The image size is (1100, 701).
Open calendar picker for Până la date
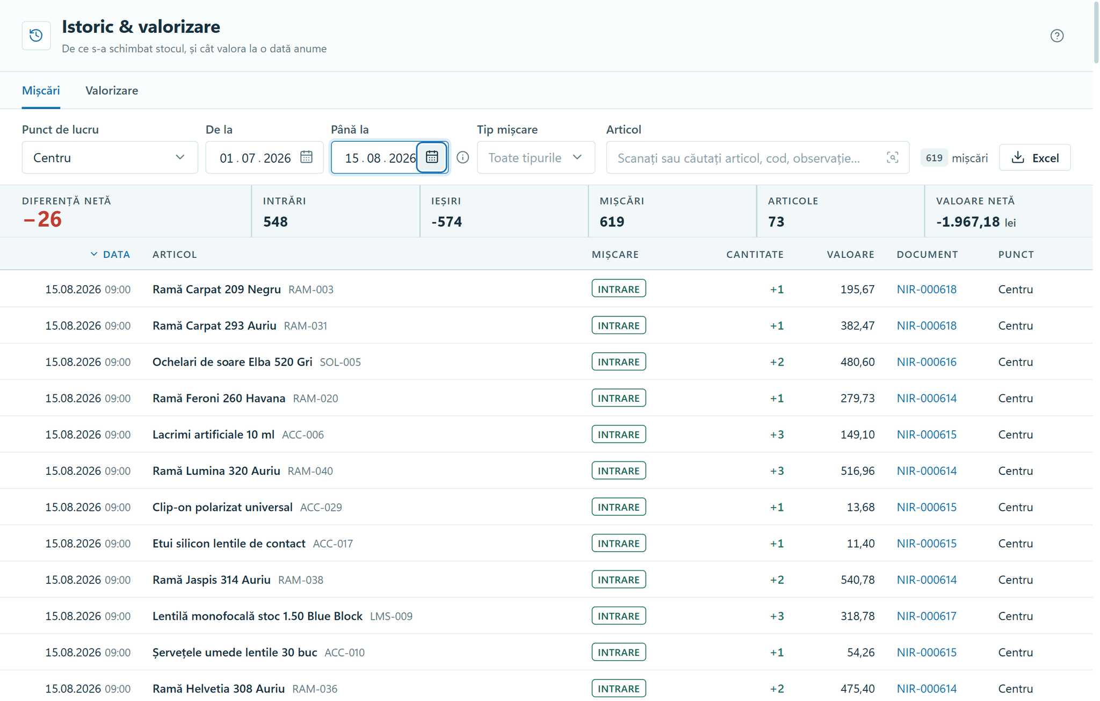[432, 157]
